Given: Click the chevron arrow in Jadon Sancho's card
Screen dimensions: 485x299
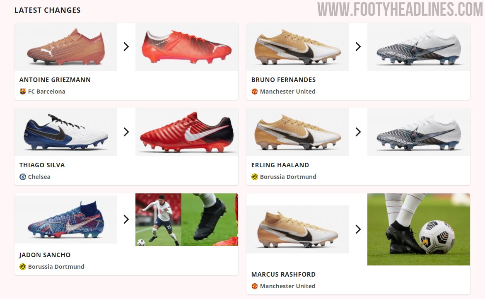Looking at the screenshot, I should tap(126, 219).
